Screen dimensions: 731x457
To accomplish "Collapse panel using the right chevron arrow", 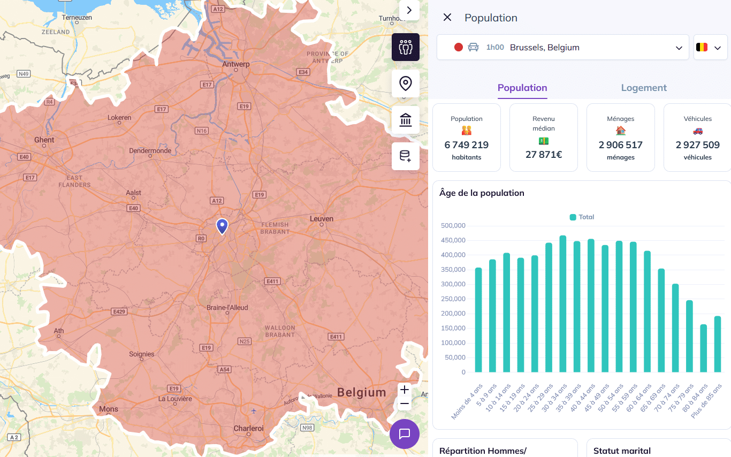I will (409, 10).
